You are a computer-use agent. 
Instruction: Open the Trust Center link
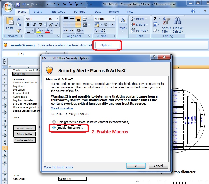(x=59, y=167)
